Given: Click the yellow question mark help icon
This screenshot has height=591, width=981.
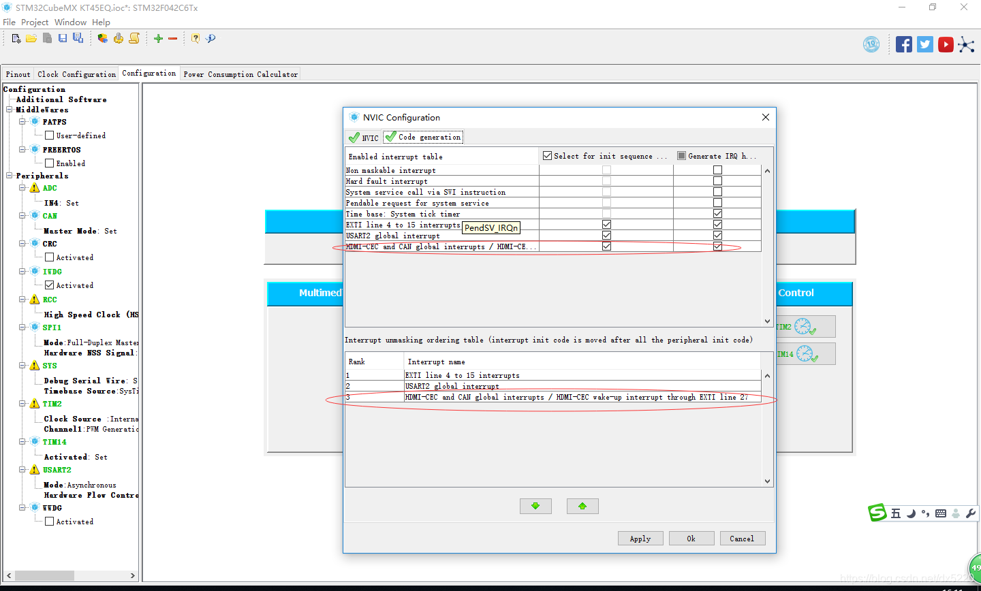Looking at the screenshot, I should click(196, 39).
